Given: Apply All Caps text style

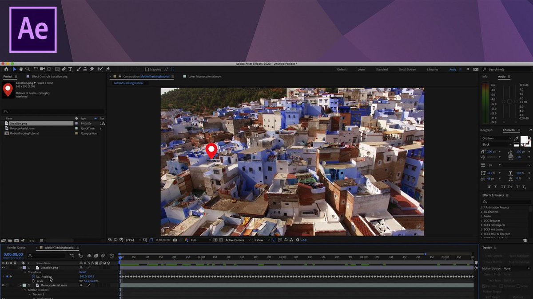Looking at the screenshot, I should [503, 187].
